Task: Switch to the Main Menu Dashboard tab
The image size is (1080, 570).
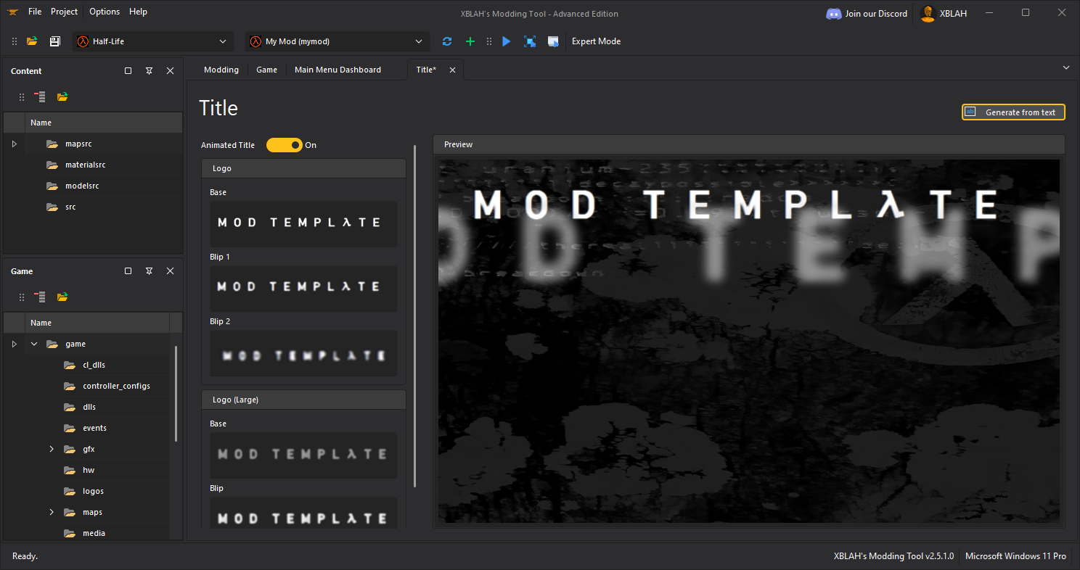Action: coord(337,69)
